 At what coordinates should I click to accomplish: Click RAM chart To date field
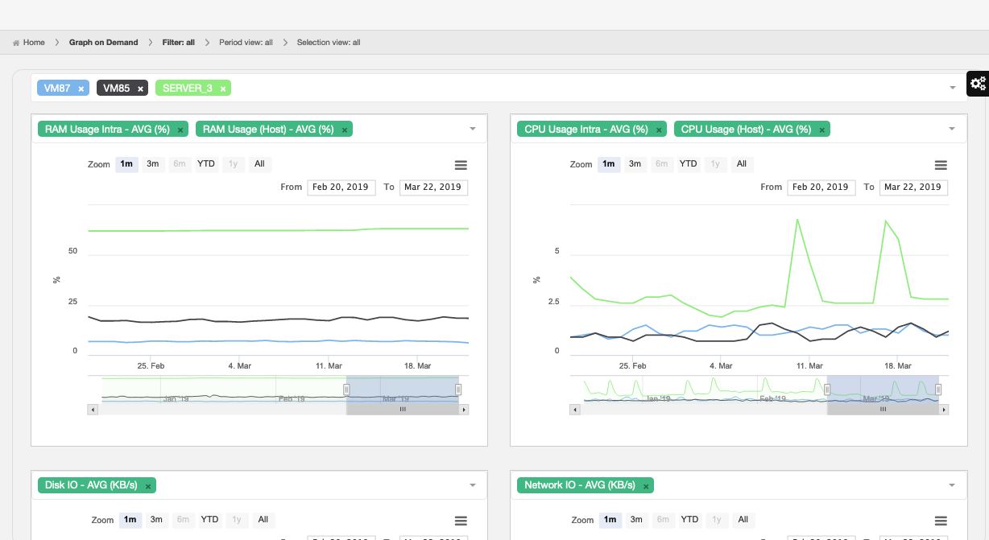click(x=433, y=187)
